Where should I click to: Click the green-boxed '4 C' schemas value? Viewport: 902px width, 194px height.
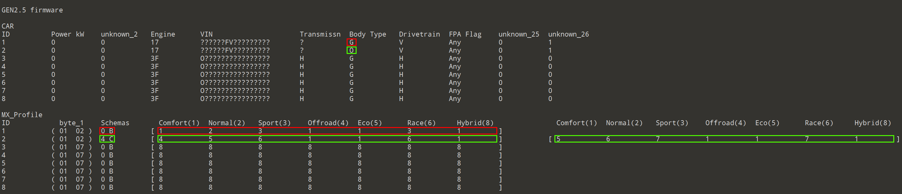[107, 139]
